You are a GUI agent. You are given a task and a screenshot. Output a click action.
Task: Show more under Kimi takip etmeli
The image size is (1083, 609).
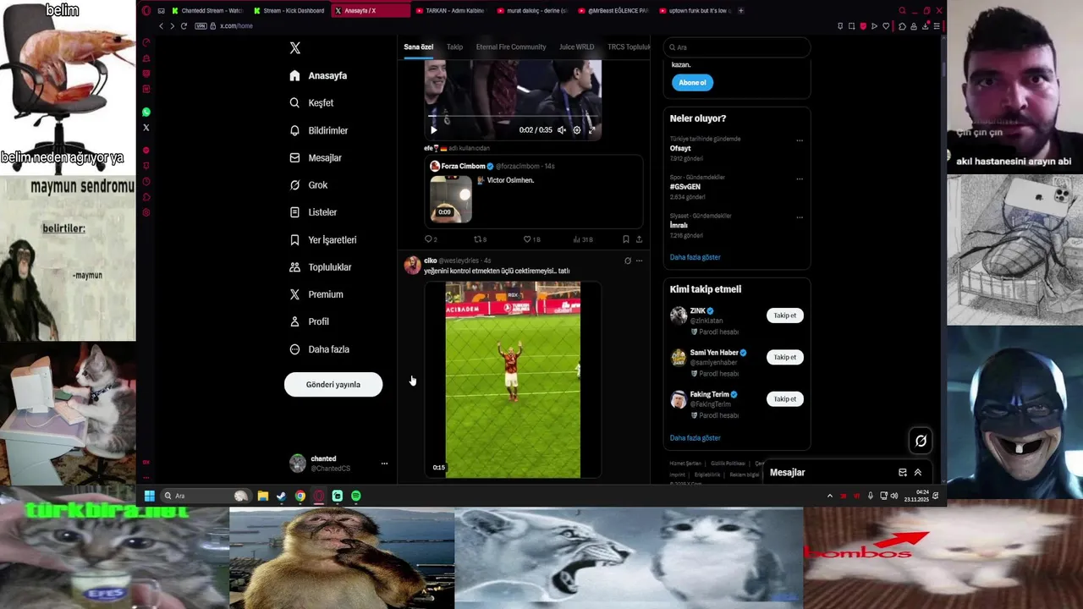(x=695, y=438)
